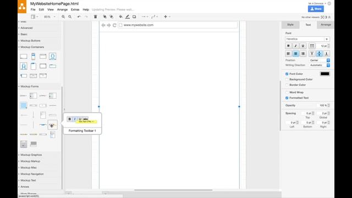This screenshot has height=198, width=352.
Task: Click the vertical text orientation icon
Action: coord(312,46)
